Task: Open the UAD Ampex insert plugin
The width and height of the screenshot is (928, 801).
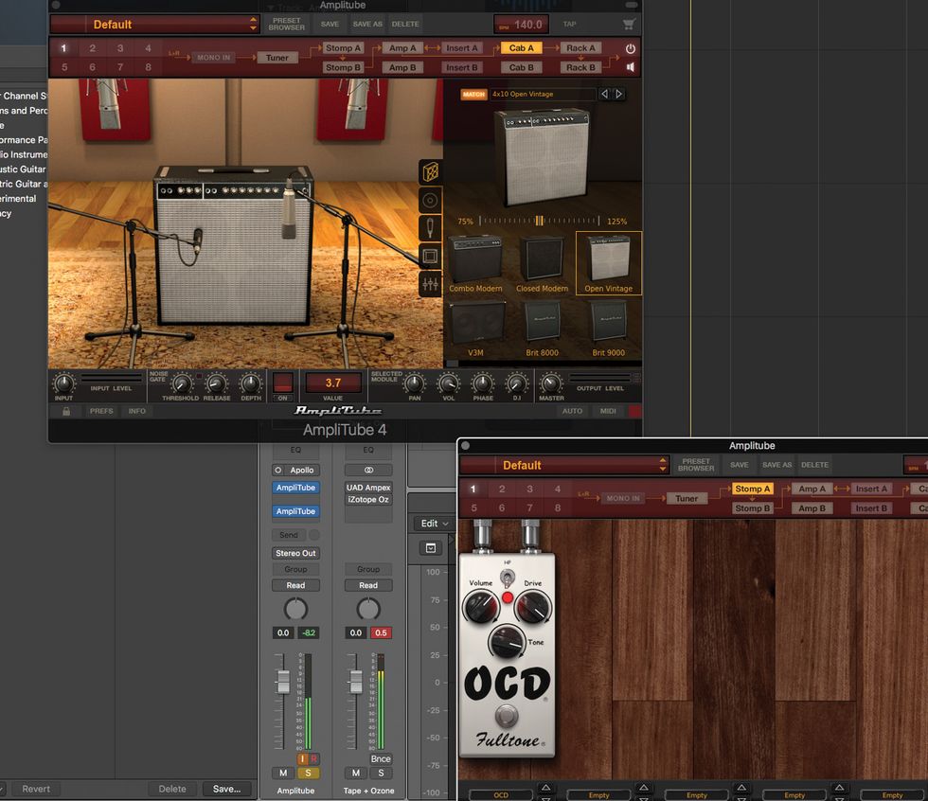Action: (368, 488)
